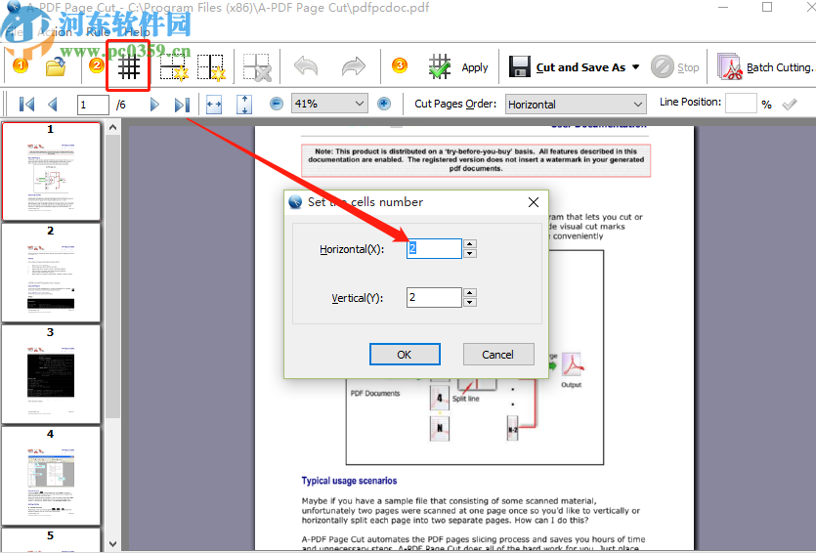Jump to last page
Screen dimensions: 816x553
click(x=182, y=105)
